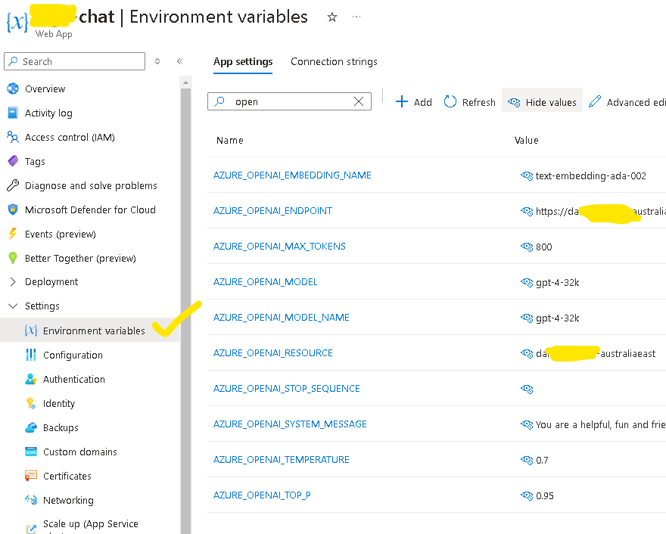666x534 pixels.
Task: Click the sidebar vertical scrollbar track
Action: (185, 311)
